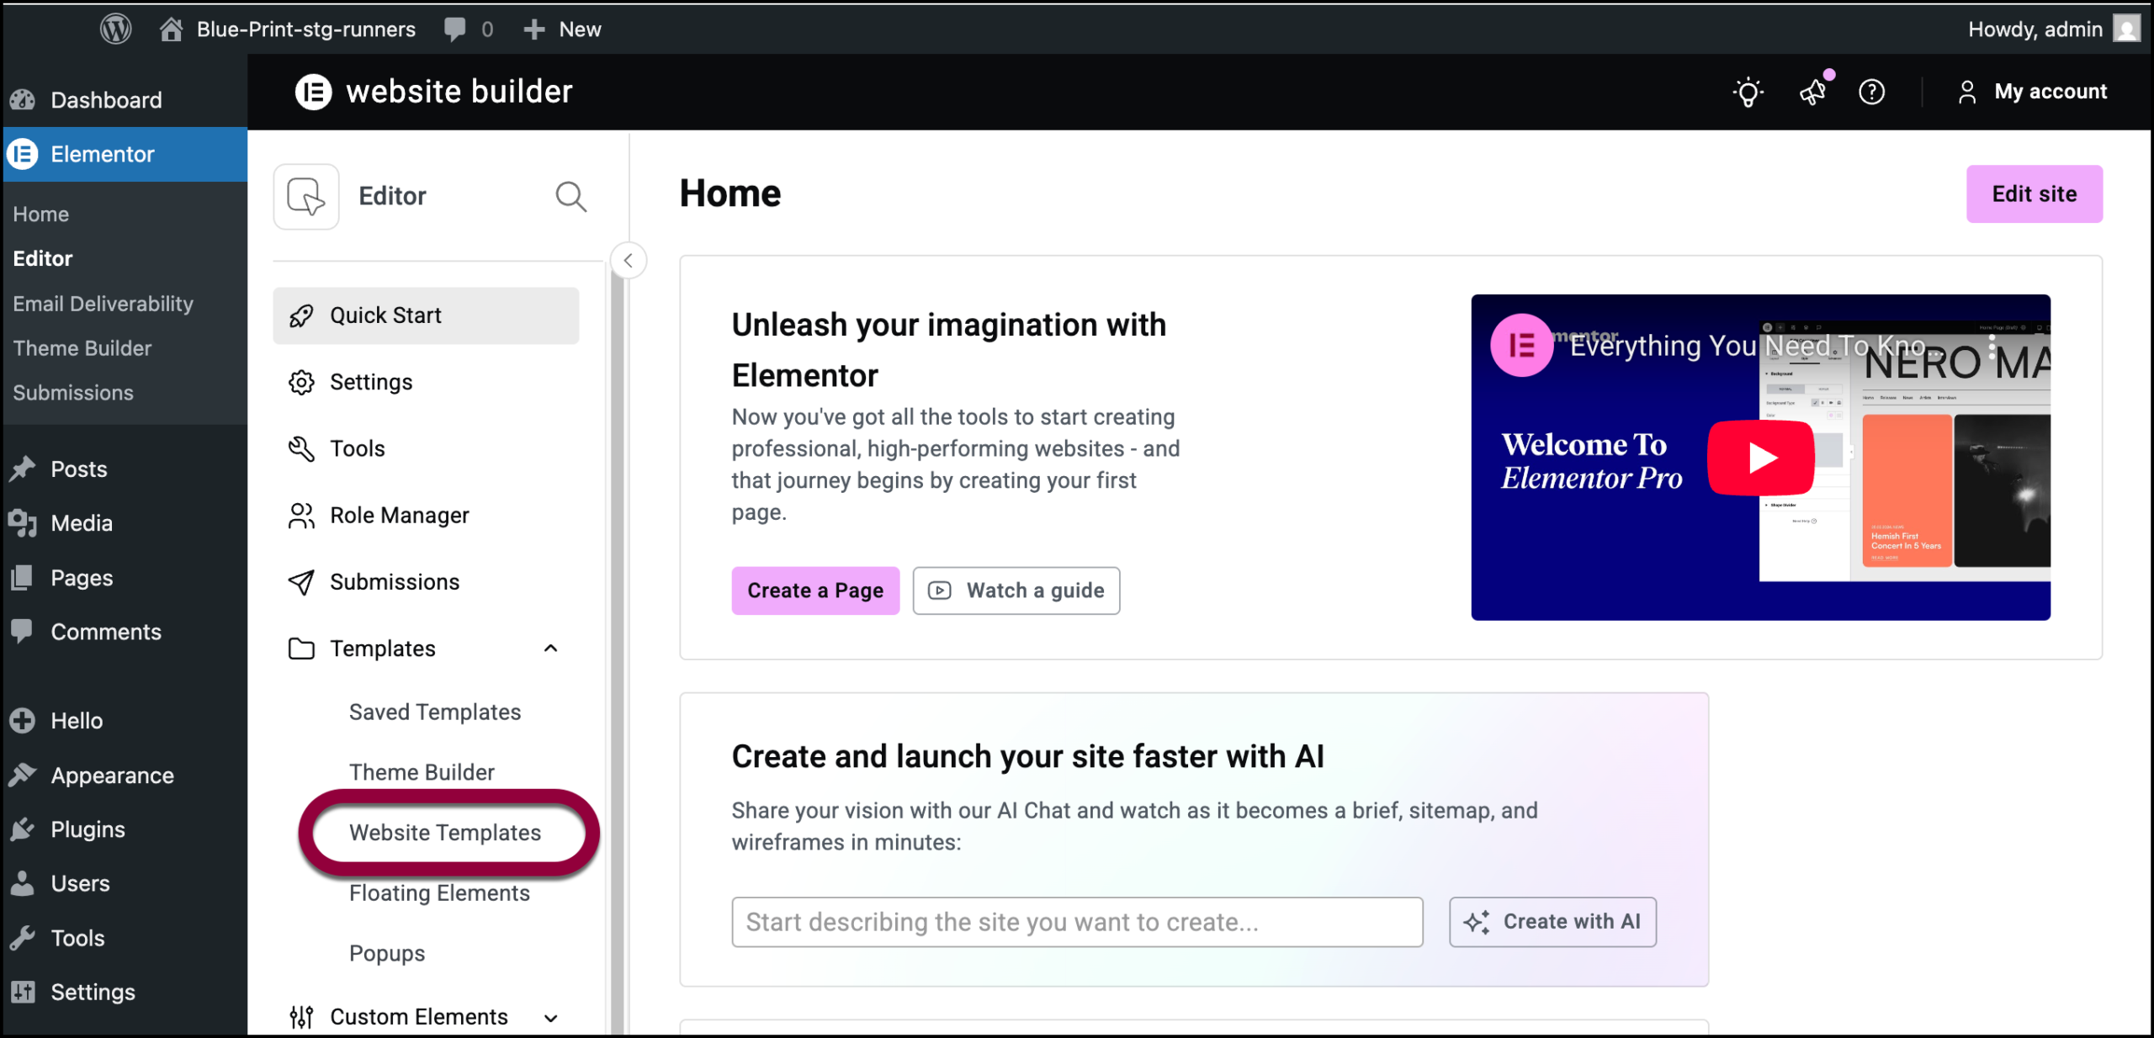
Task: Open Theme Builder under Elementor menu
Action: (82, 347)
